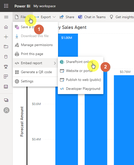Click the Manage permissions people icon
Image resolution: width=134 pixels, height=165 pixels.
[x=17, y=45]
